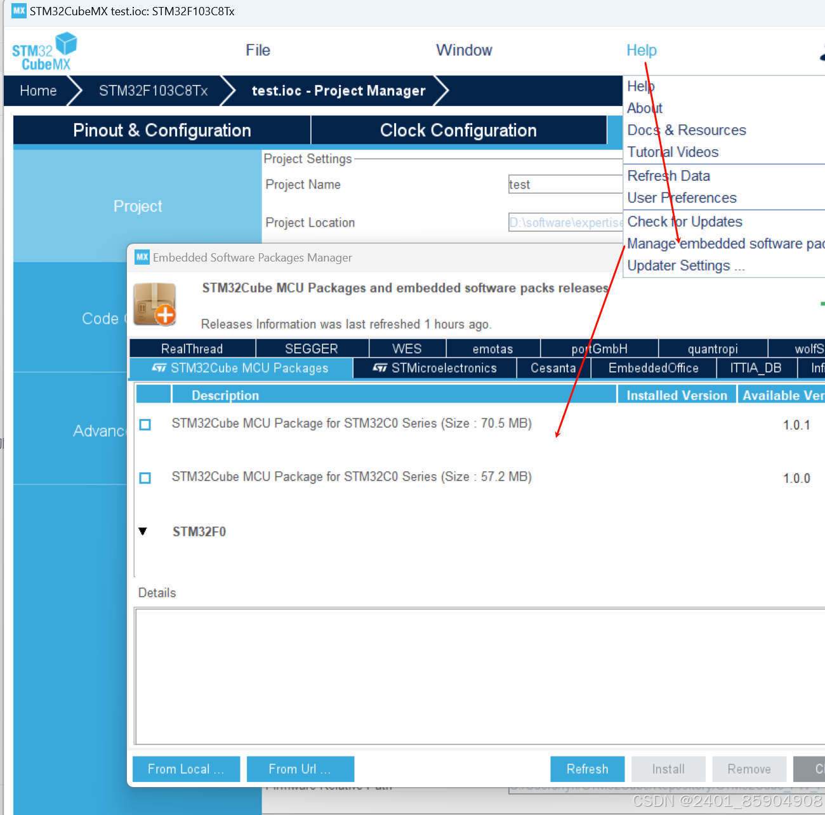The height and width of the screenshot is (815, 825).
Task: Go to Home breadcrumb
Action: pyautogui.click(x=38, y=91)
